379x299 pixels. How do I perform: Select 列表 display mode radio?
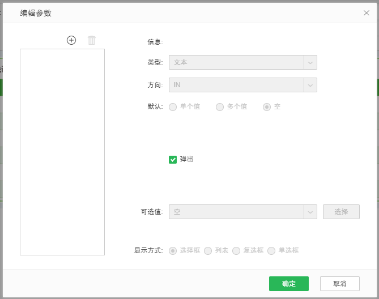208,250
